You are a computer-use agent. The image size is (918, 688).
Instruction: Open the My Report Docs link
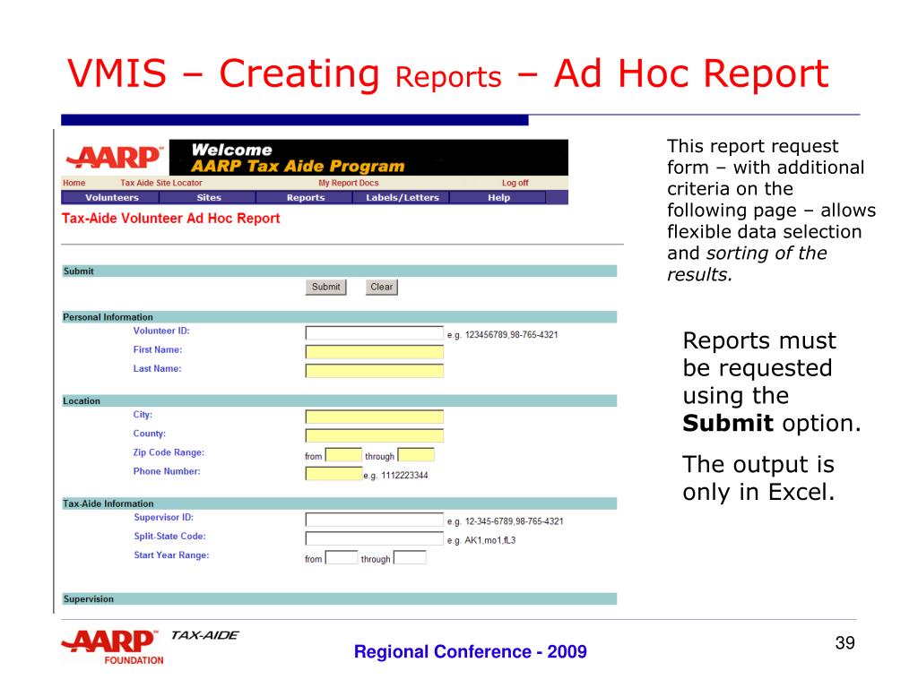[x=349, y=183]
